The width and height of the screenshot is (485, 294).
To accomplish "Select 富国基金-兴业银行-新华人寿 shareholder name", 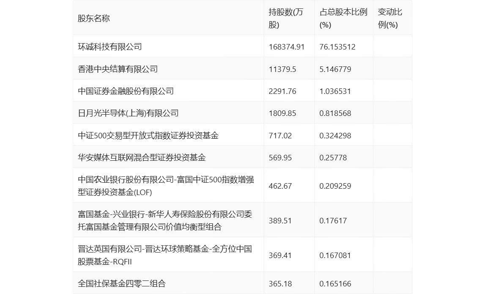I will click(x=165, y=220).
